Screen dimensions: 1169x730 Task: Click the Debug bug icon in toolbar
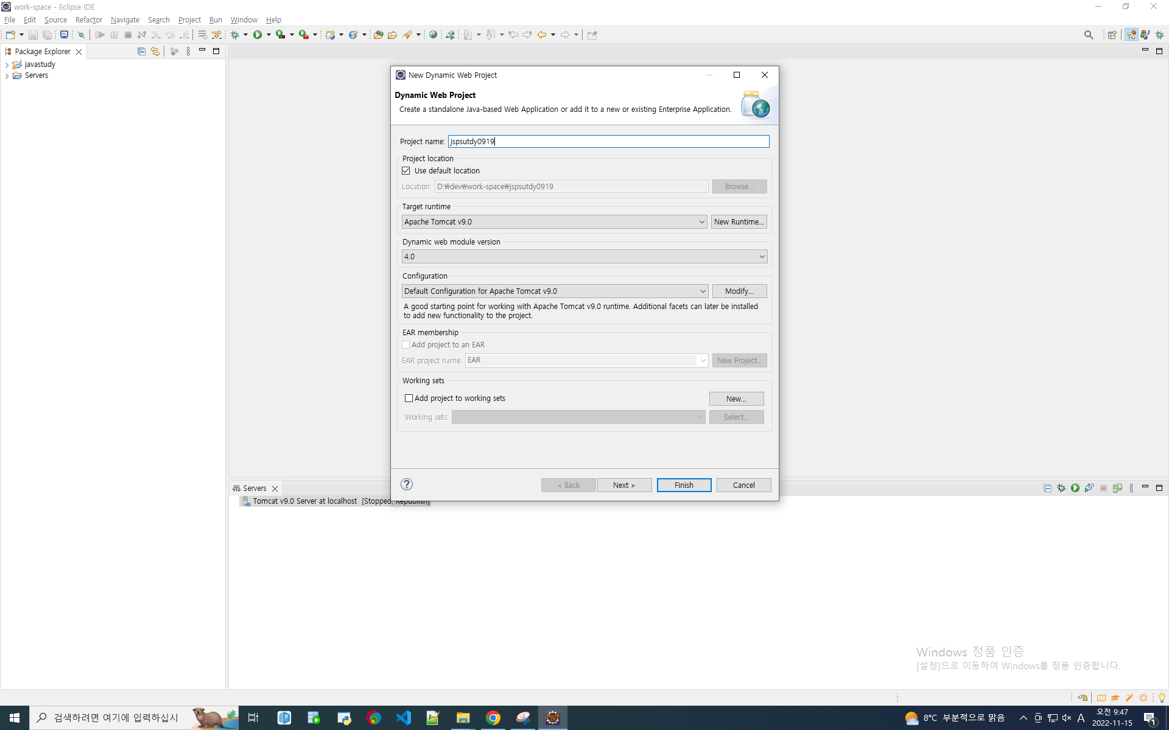click(235, 35)
